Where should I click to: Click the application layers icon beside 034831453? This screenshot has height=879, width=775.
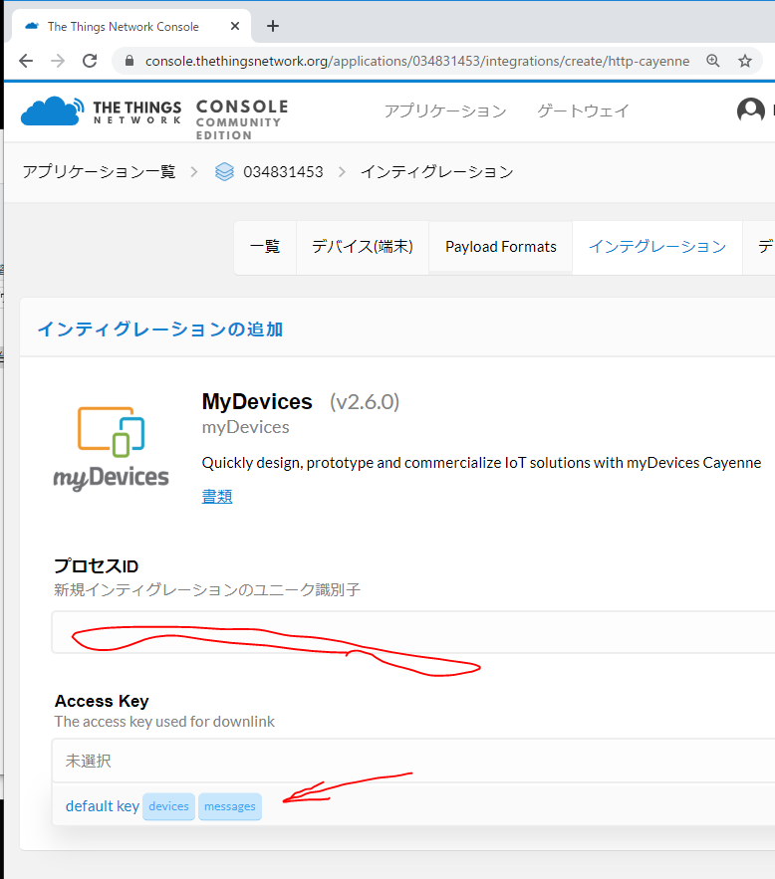224,171
